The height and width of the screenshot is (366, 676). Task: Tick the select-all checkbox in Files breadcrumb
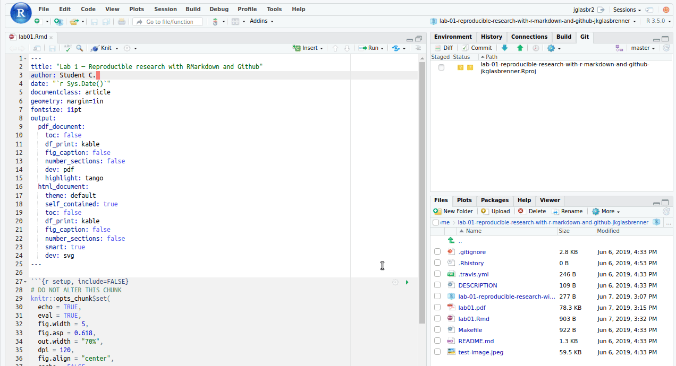(x=436, y=223)
